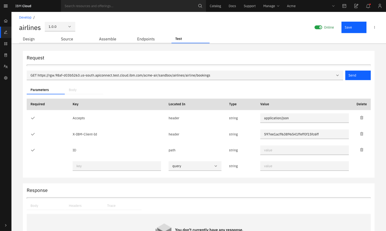
Task: Open the overflow menu beside Save
Action: click(x=374, y=27)
